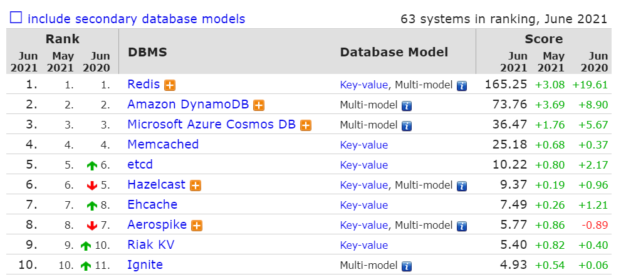
Task: Open Key-value model link in Ehcache row
Action: tap(363, 206)
